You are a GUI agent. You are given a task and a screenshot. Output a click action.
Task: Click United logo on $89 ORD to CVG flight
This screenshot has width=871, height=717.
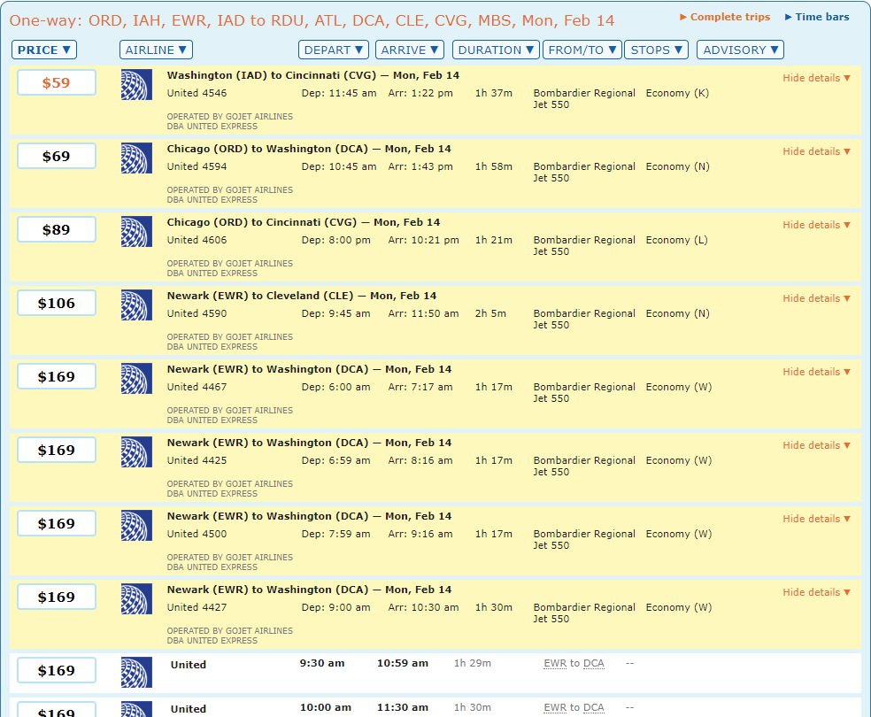(x=136, y=232)
